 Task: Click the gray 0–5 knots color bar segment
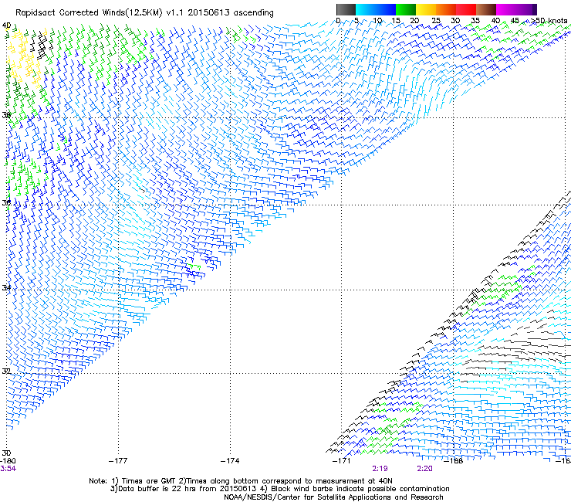pyautogui.click(x=346, y=9)
